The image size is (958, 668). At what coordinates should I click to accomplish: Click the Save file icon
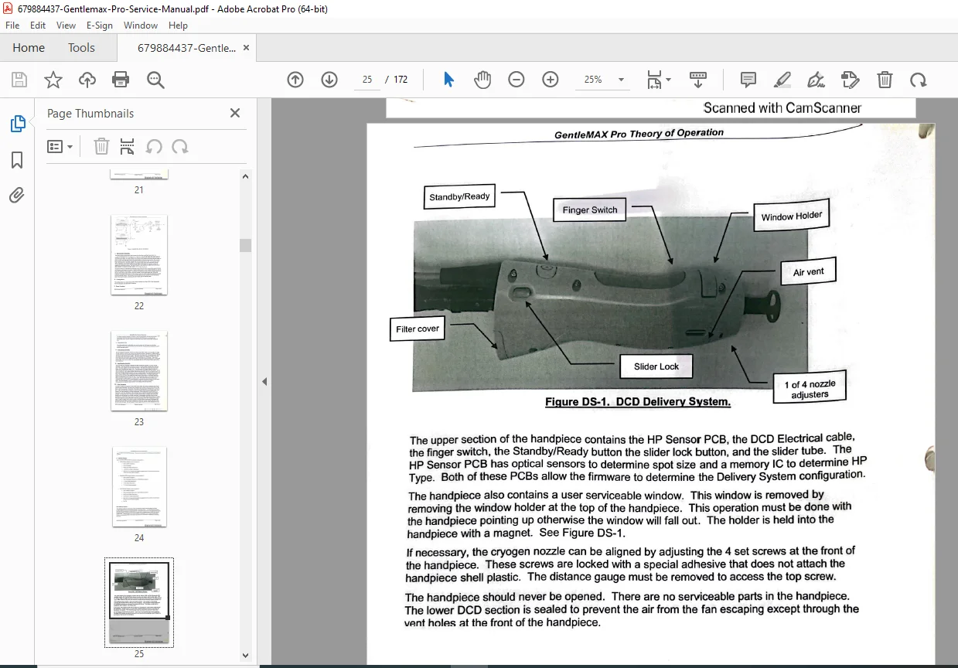19,80
